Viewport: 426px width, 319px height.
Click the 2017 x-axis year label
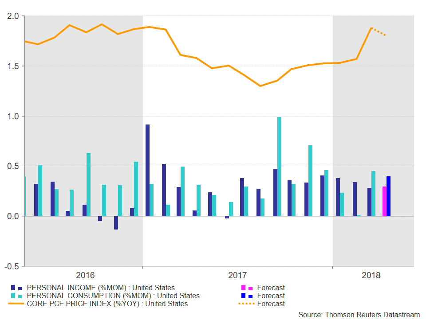pos(237,275)
